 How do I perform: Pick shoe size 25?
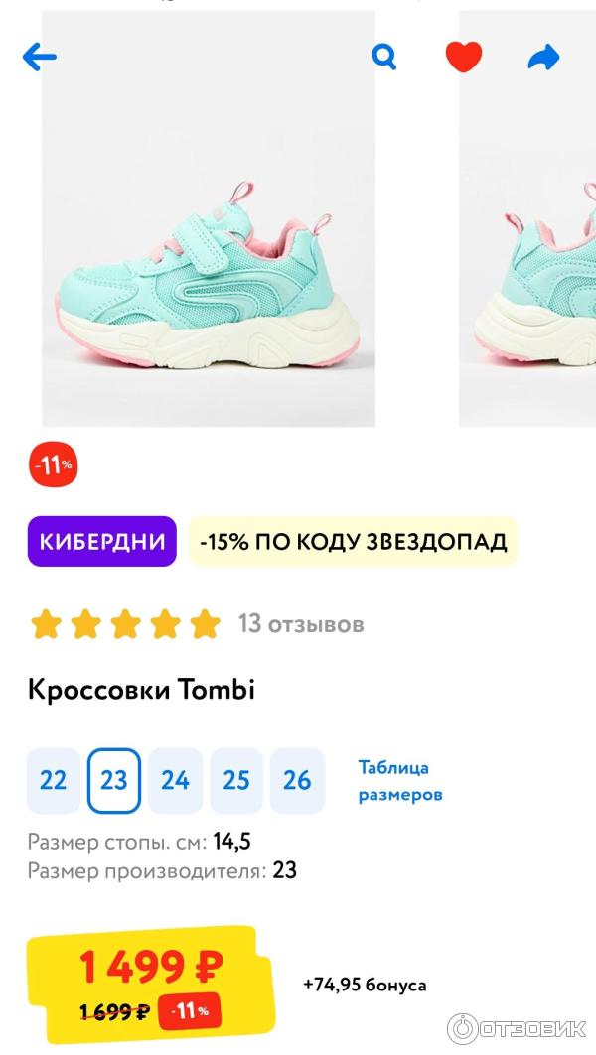(x=236, y=780)
